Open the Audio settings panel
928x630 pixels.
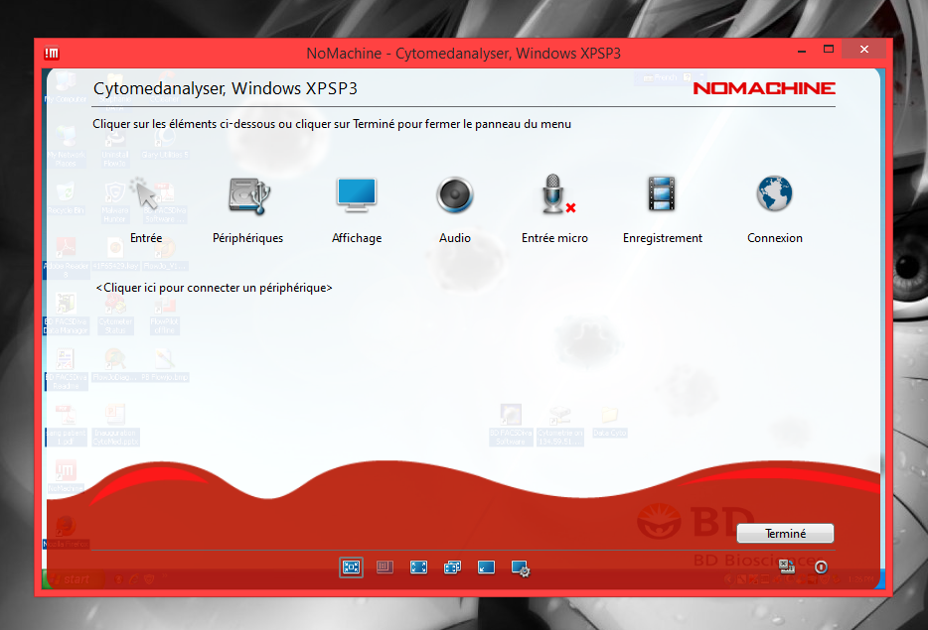tap(454, 209)
